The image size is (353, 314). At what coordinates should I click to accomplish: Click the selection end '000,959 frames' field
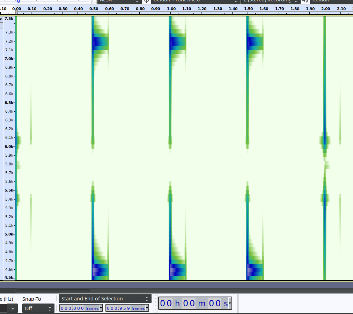(124, 308)
